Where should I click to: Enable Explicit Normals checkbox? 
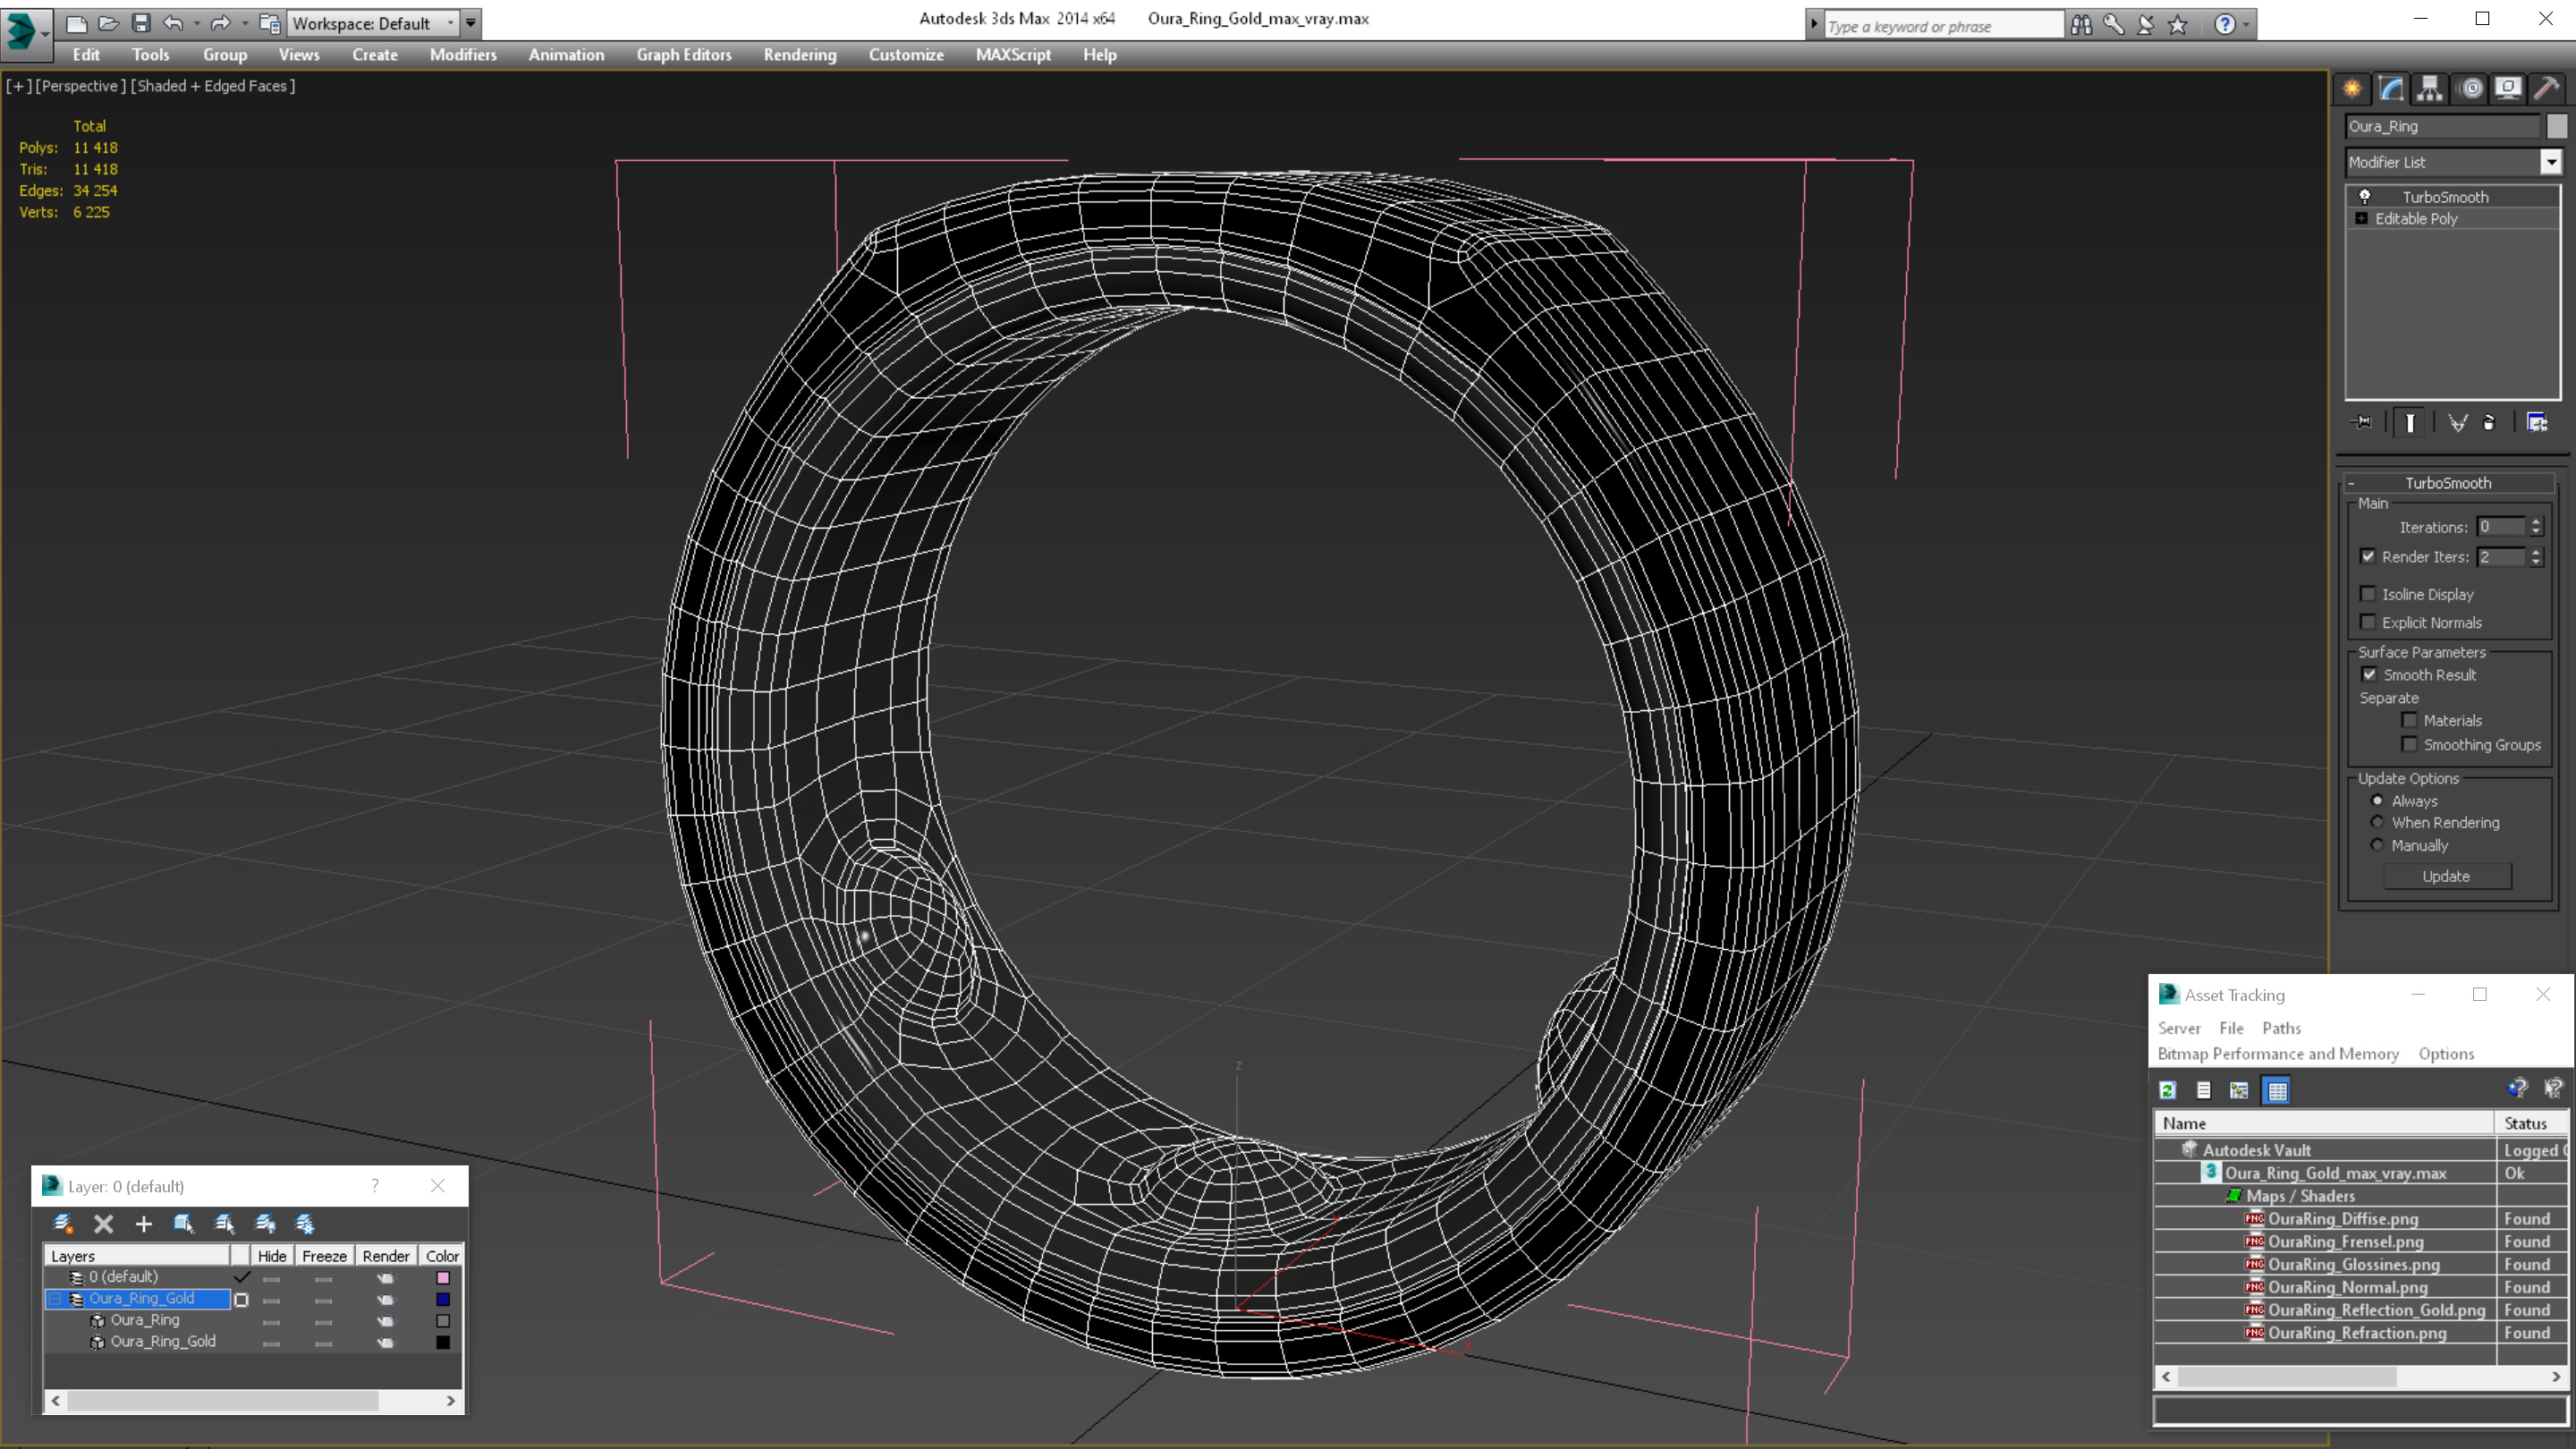[x=2368, y=622]
